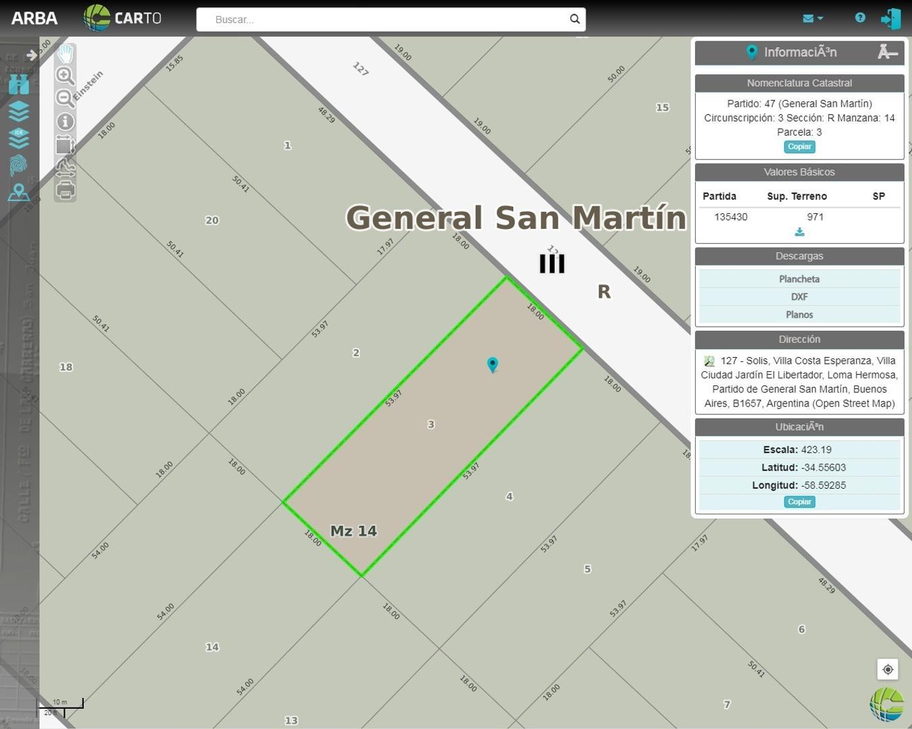Image resolution: width=912 pixels, height=729 pixels.
Task: Open the mail envelope dropdown
Action: tap(813, 19)
